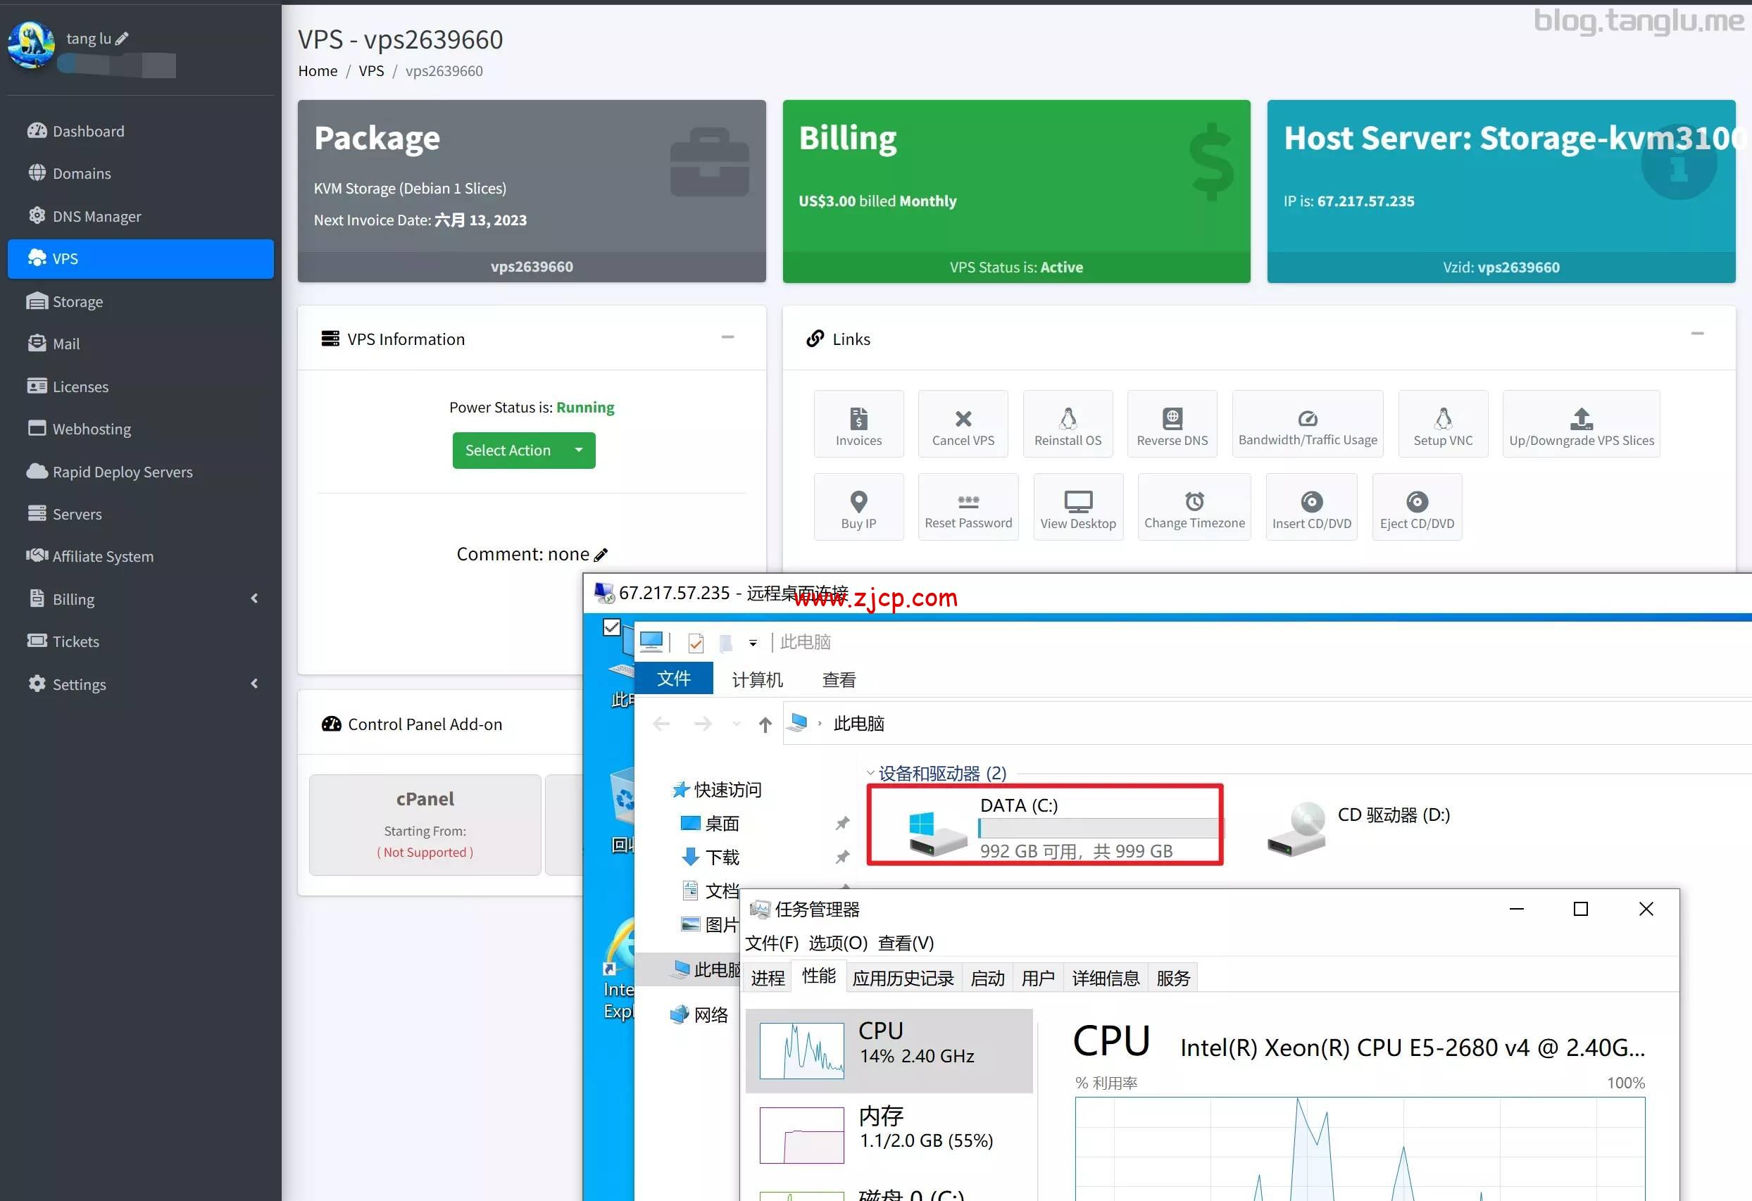The width and height of the screenshot is (1752, 1201).
Task: Open 计算机 ribbon tab in Explorer
Action: [757, 679]
